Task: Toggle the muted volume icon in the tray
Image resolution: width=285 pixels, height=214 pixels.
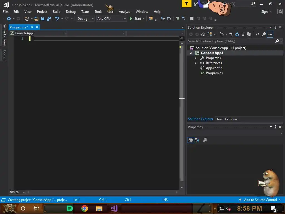Action: tap(228, 208)
